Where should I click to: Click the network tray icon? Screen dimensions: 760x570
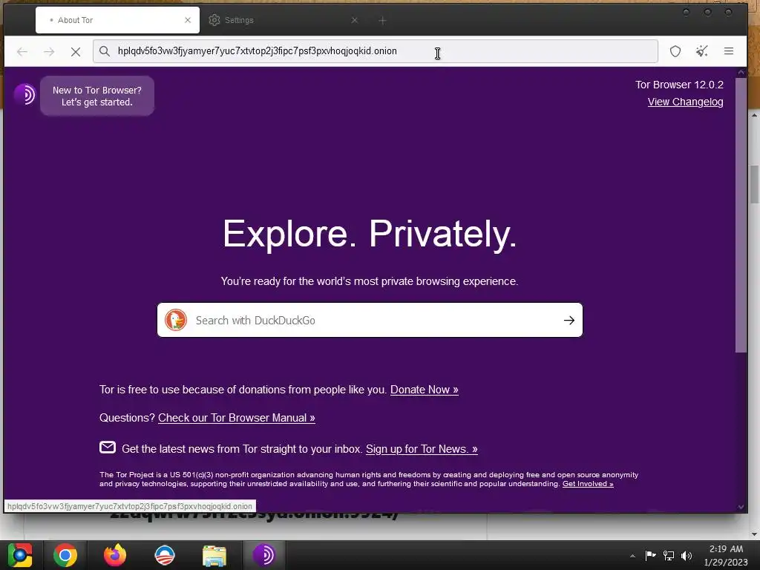(x=669, y=555)
